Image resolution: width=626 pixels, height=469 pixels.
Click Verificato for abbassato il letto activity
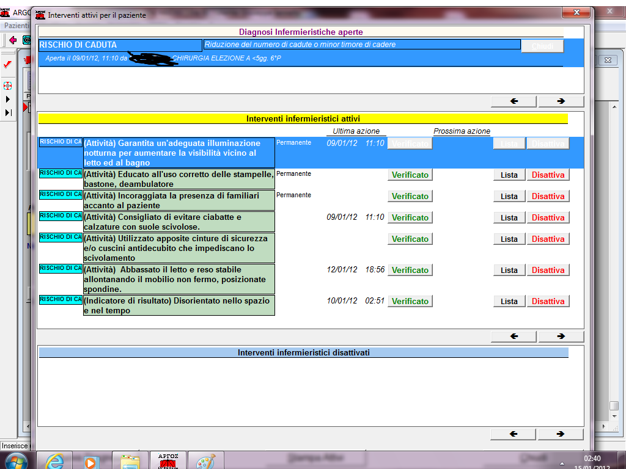[410, 270]
